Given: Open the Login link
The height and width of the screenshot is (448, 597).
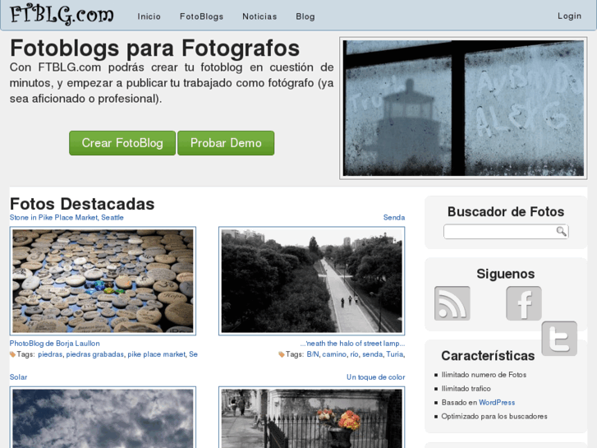Looking at the screenshot, I should [x=569, y=16].
